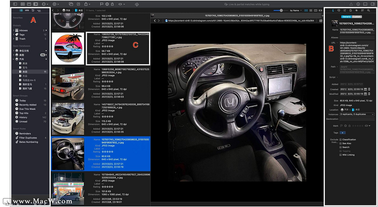Open the Due This Week smart group

30,109
